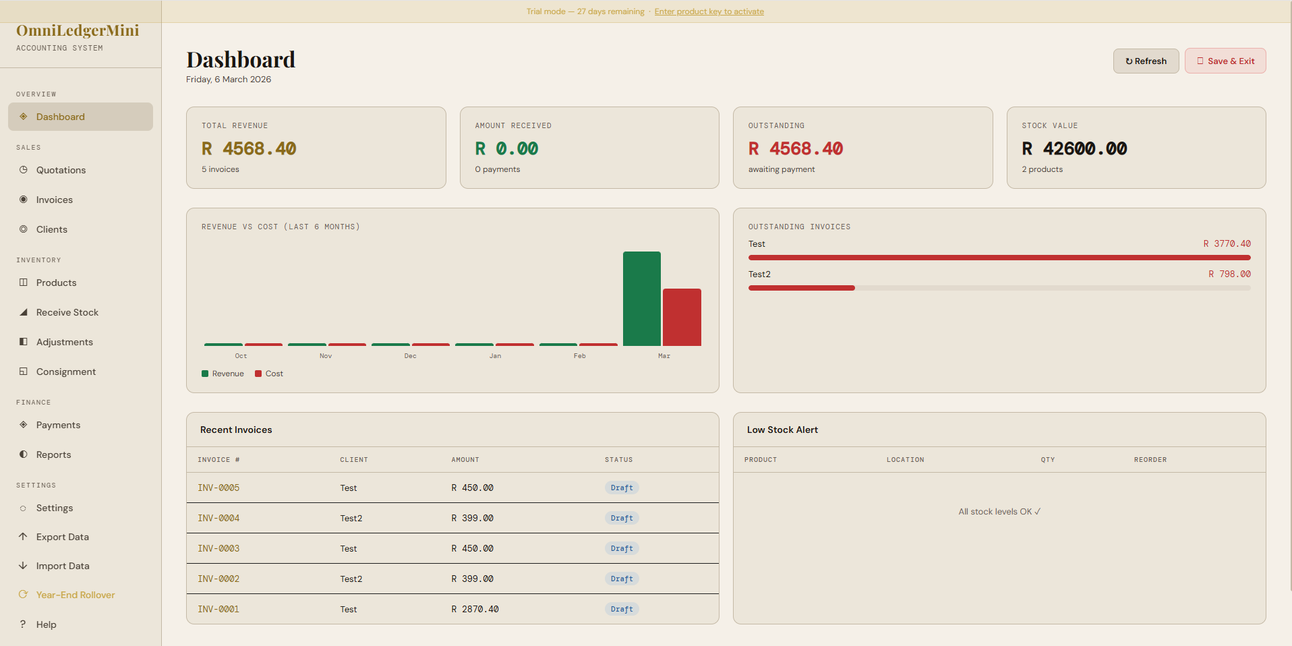Image resolution: width=1292 pixels, height=646 pixels.
Task: Open the product key activation link
Action: [x=709, y=11]
